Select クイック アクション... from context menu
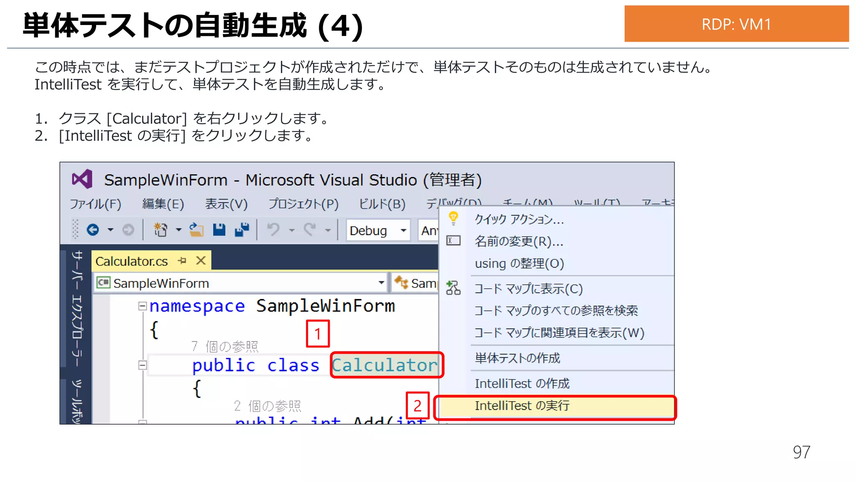 point(557,219)
